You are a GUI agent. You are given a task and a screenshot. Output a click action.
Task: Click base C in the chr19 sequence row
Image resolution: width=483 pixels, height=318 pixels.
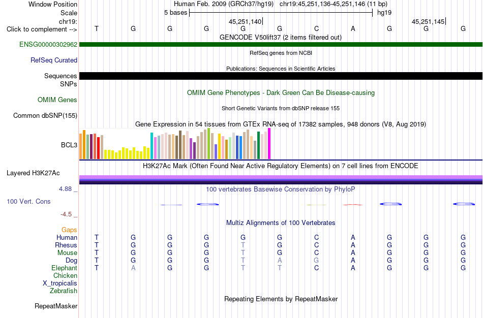tap(316, 28)
